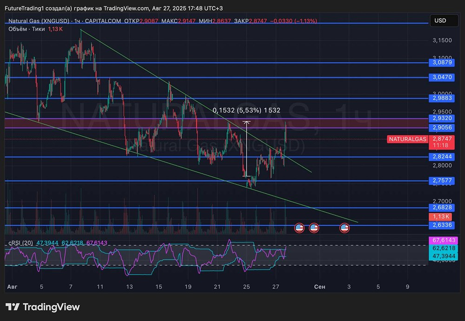Click the ОТКР 2,9087 open value
The width and height of the screenshot is (465, 321).
click(141, 21)
